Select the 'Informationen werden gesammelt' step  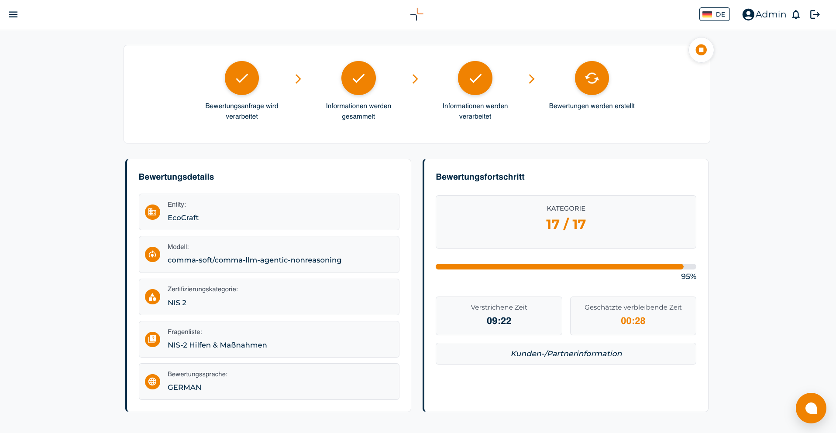pos(358,78)
